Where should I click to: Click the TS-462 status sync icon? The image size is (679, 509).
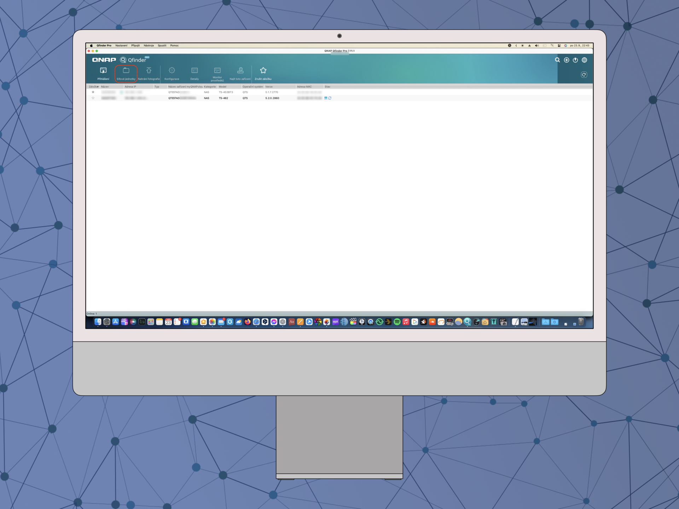[x=330, y=98]
